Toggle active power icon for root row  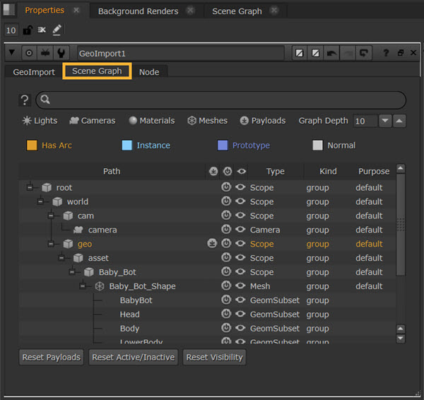tap(227, 187)
